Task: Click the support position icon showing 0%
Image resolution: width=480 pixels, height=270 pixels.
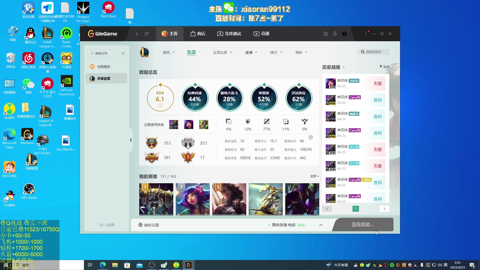Action: click(305, 121)
